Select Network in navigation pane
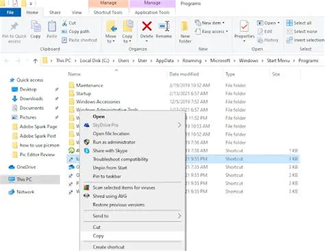Image resolution: width=325 pixels, height=251 pixels. tap(25, 192)
